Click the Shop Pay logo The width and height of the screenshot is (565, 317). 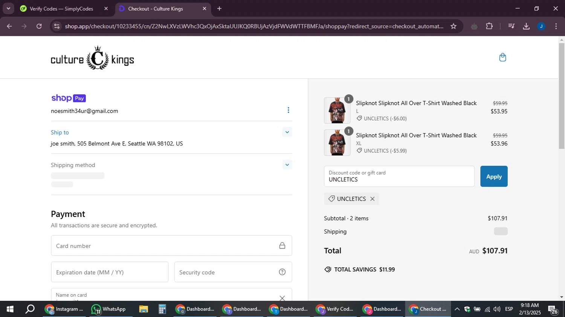pyautogui.click(x=69, y=98)
